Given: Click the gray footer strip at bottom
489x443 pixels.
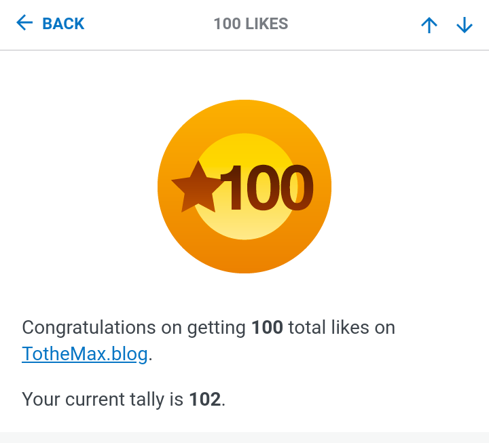Looking at the screenshot, I should 244,437.
